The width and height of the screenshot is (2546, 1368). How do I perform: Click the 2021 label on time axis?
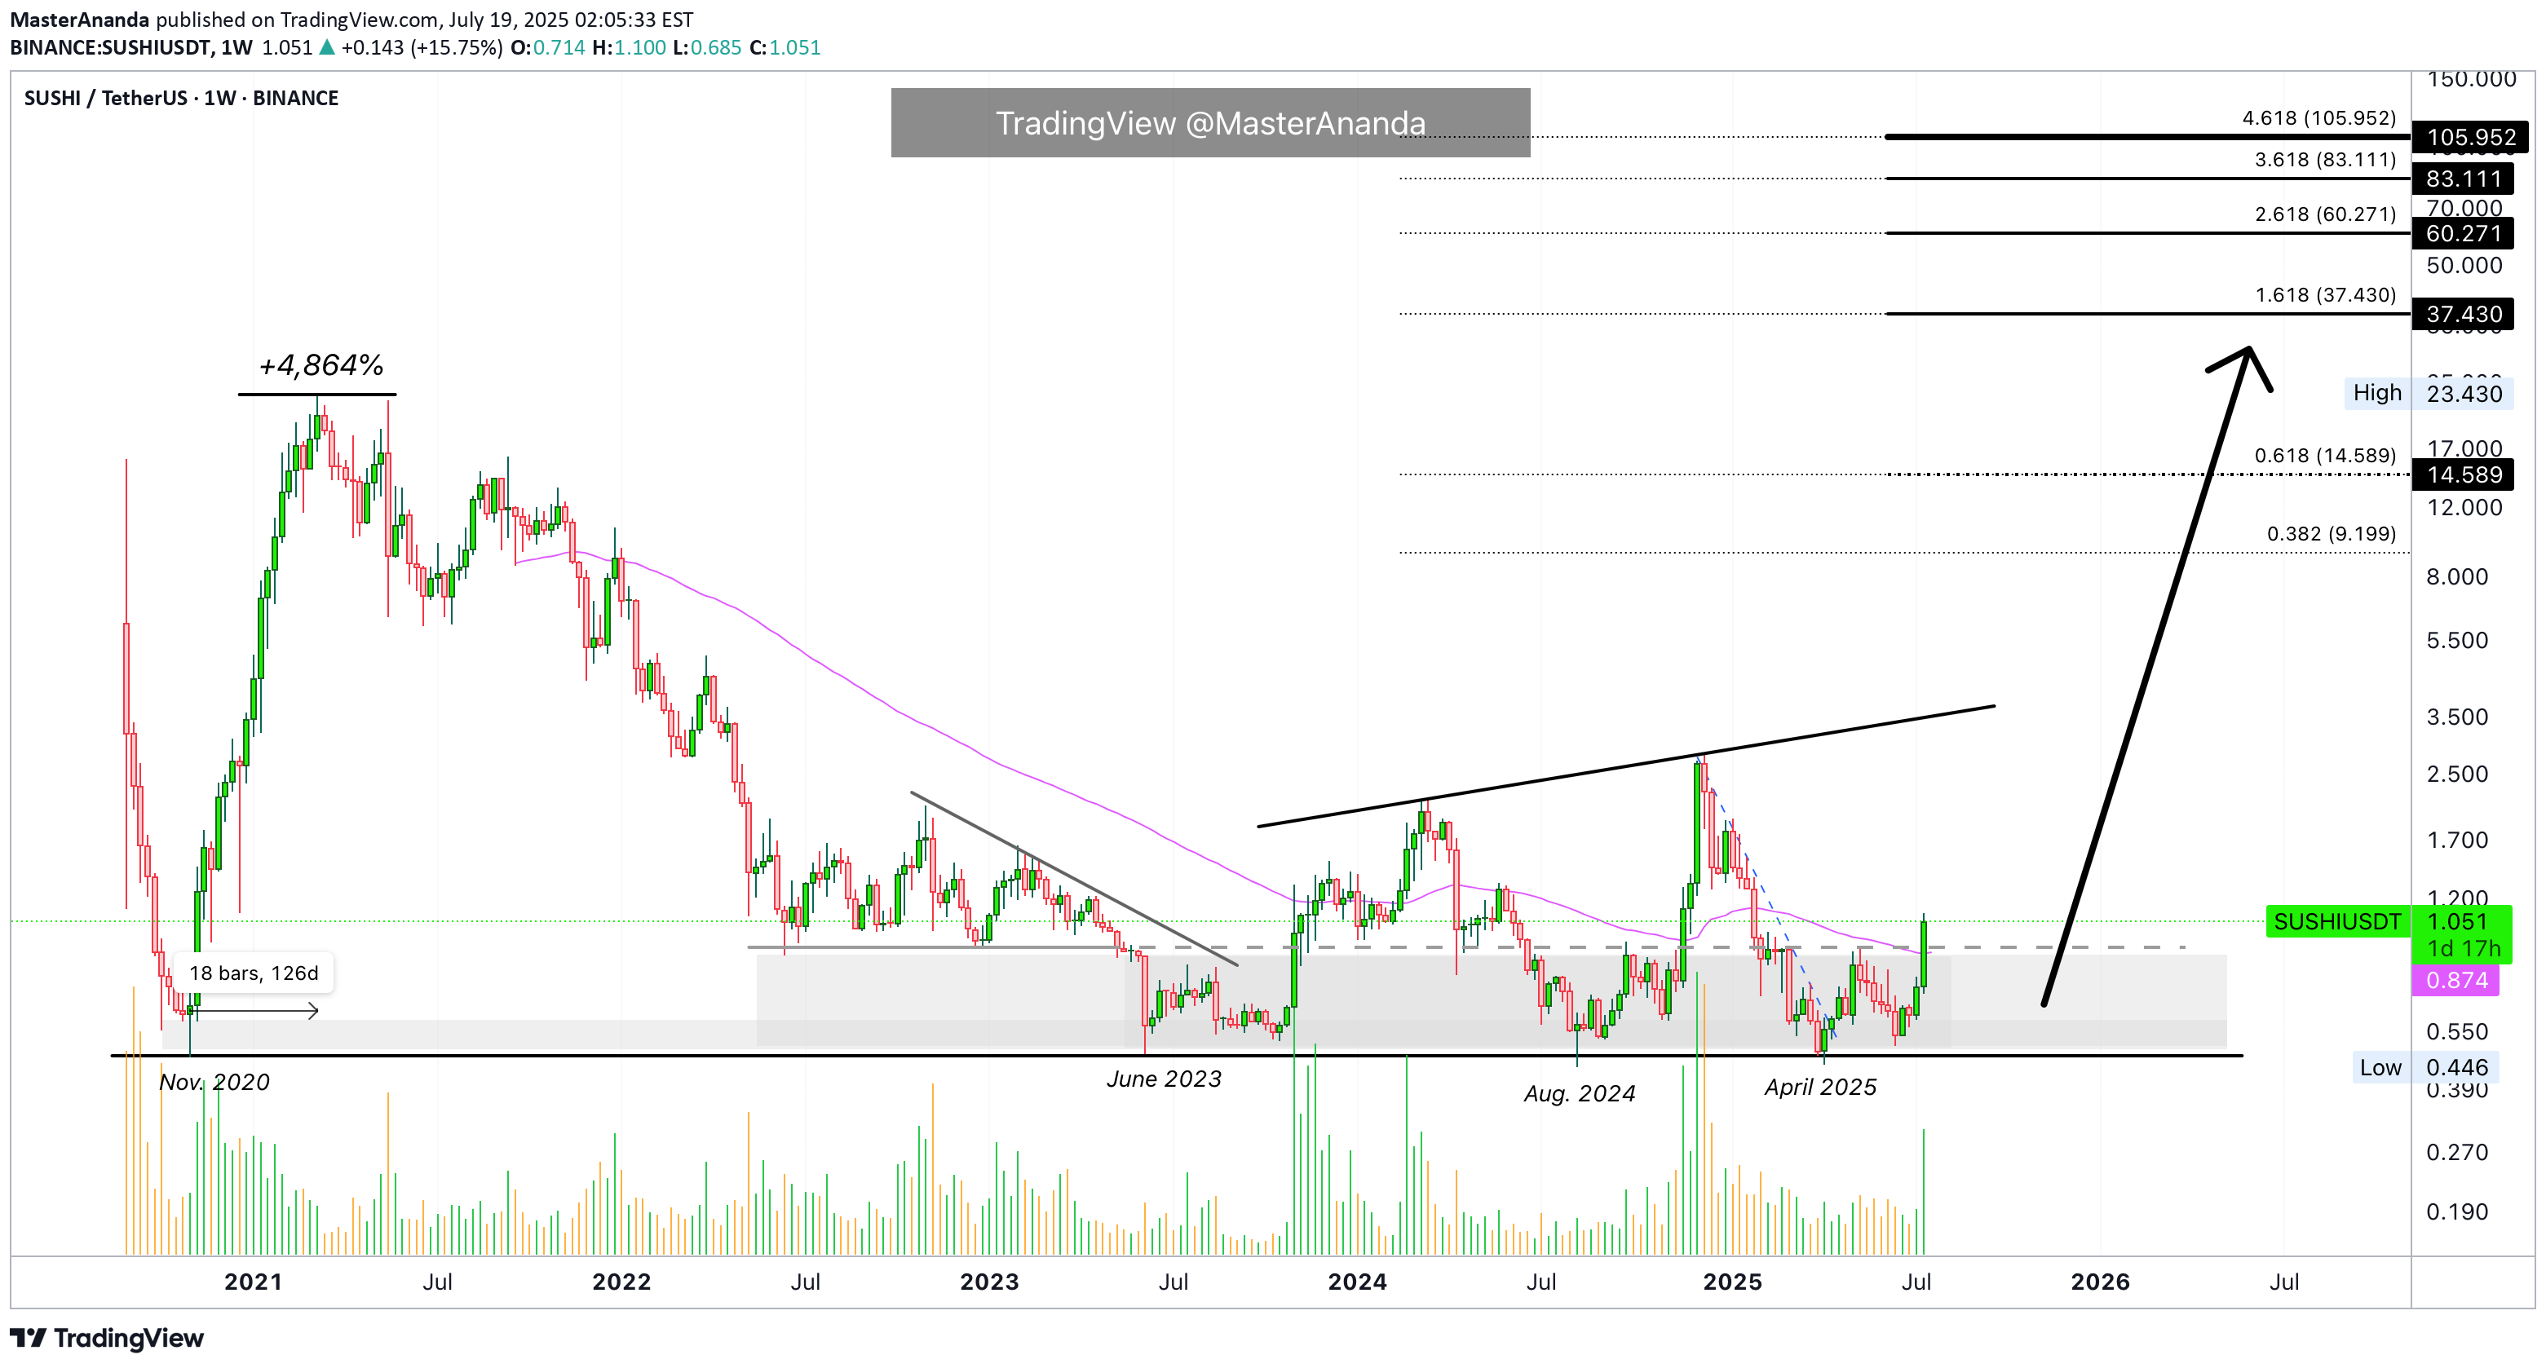point(253,1281)
